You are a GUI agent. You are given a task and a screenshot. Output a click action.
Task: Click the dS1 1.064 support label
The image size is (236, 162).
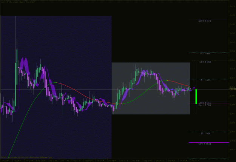pyautogui.click(x=205, y=133)
